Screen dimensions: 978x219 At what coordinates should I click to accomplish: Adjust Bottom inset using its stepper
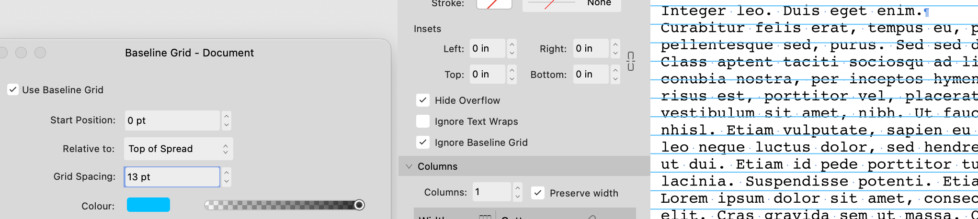(x=615, y=75)
